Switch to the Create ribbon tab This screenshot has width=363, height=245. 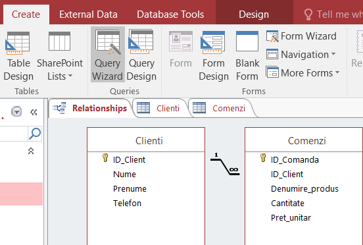(26, 14)
